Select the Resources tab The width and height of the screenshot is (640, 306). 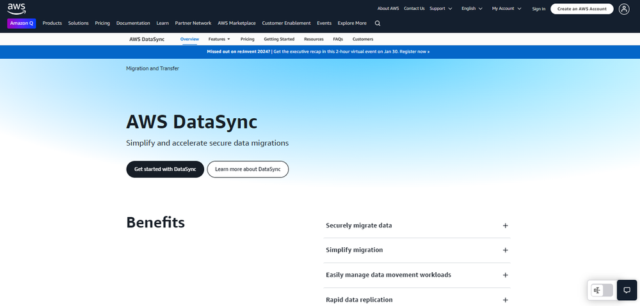[x=314, y=39]
